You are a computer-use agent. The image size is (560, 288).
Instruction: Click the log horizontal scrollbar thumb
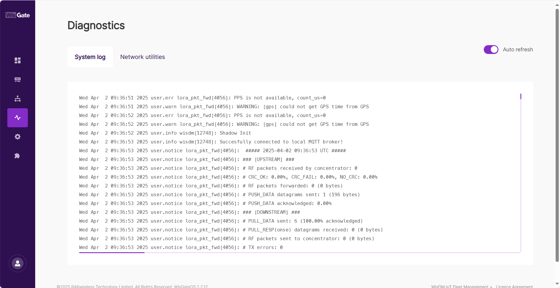coord(112,253)
